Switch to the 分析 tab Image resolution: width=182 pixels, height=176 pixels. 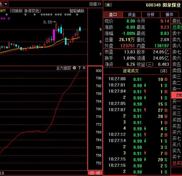coord(150,14)
